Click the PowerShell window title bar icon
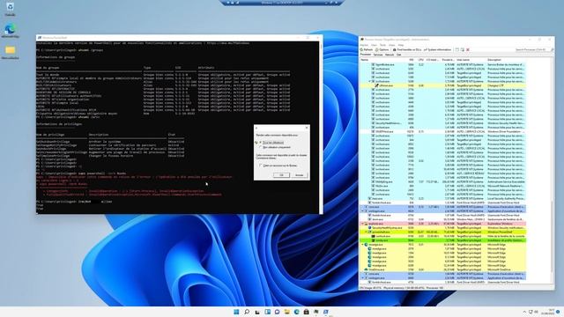564x317 pixels. click(39, 38)
